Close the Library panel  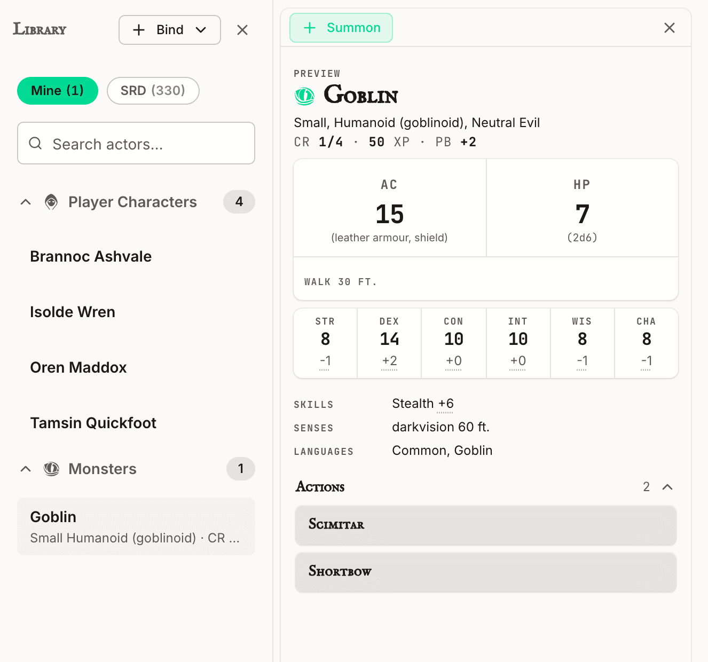click(x=242, y=30)
